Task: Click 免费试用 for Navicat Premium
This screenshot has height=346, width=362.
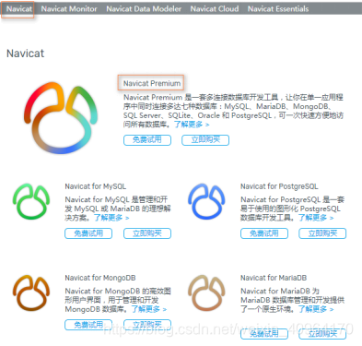Action: [147, 140]
